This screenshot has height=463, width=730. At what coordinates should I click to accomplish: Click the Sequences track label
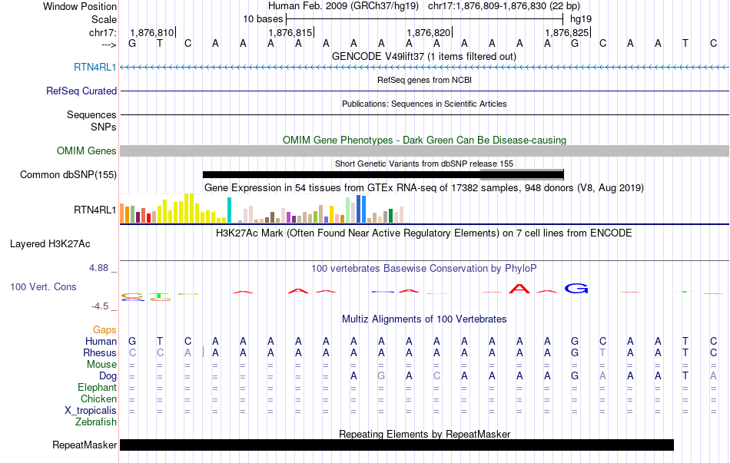[x=91, y=115]
